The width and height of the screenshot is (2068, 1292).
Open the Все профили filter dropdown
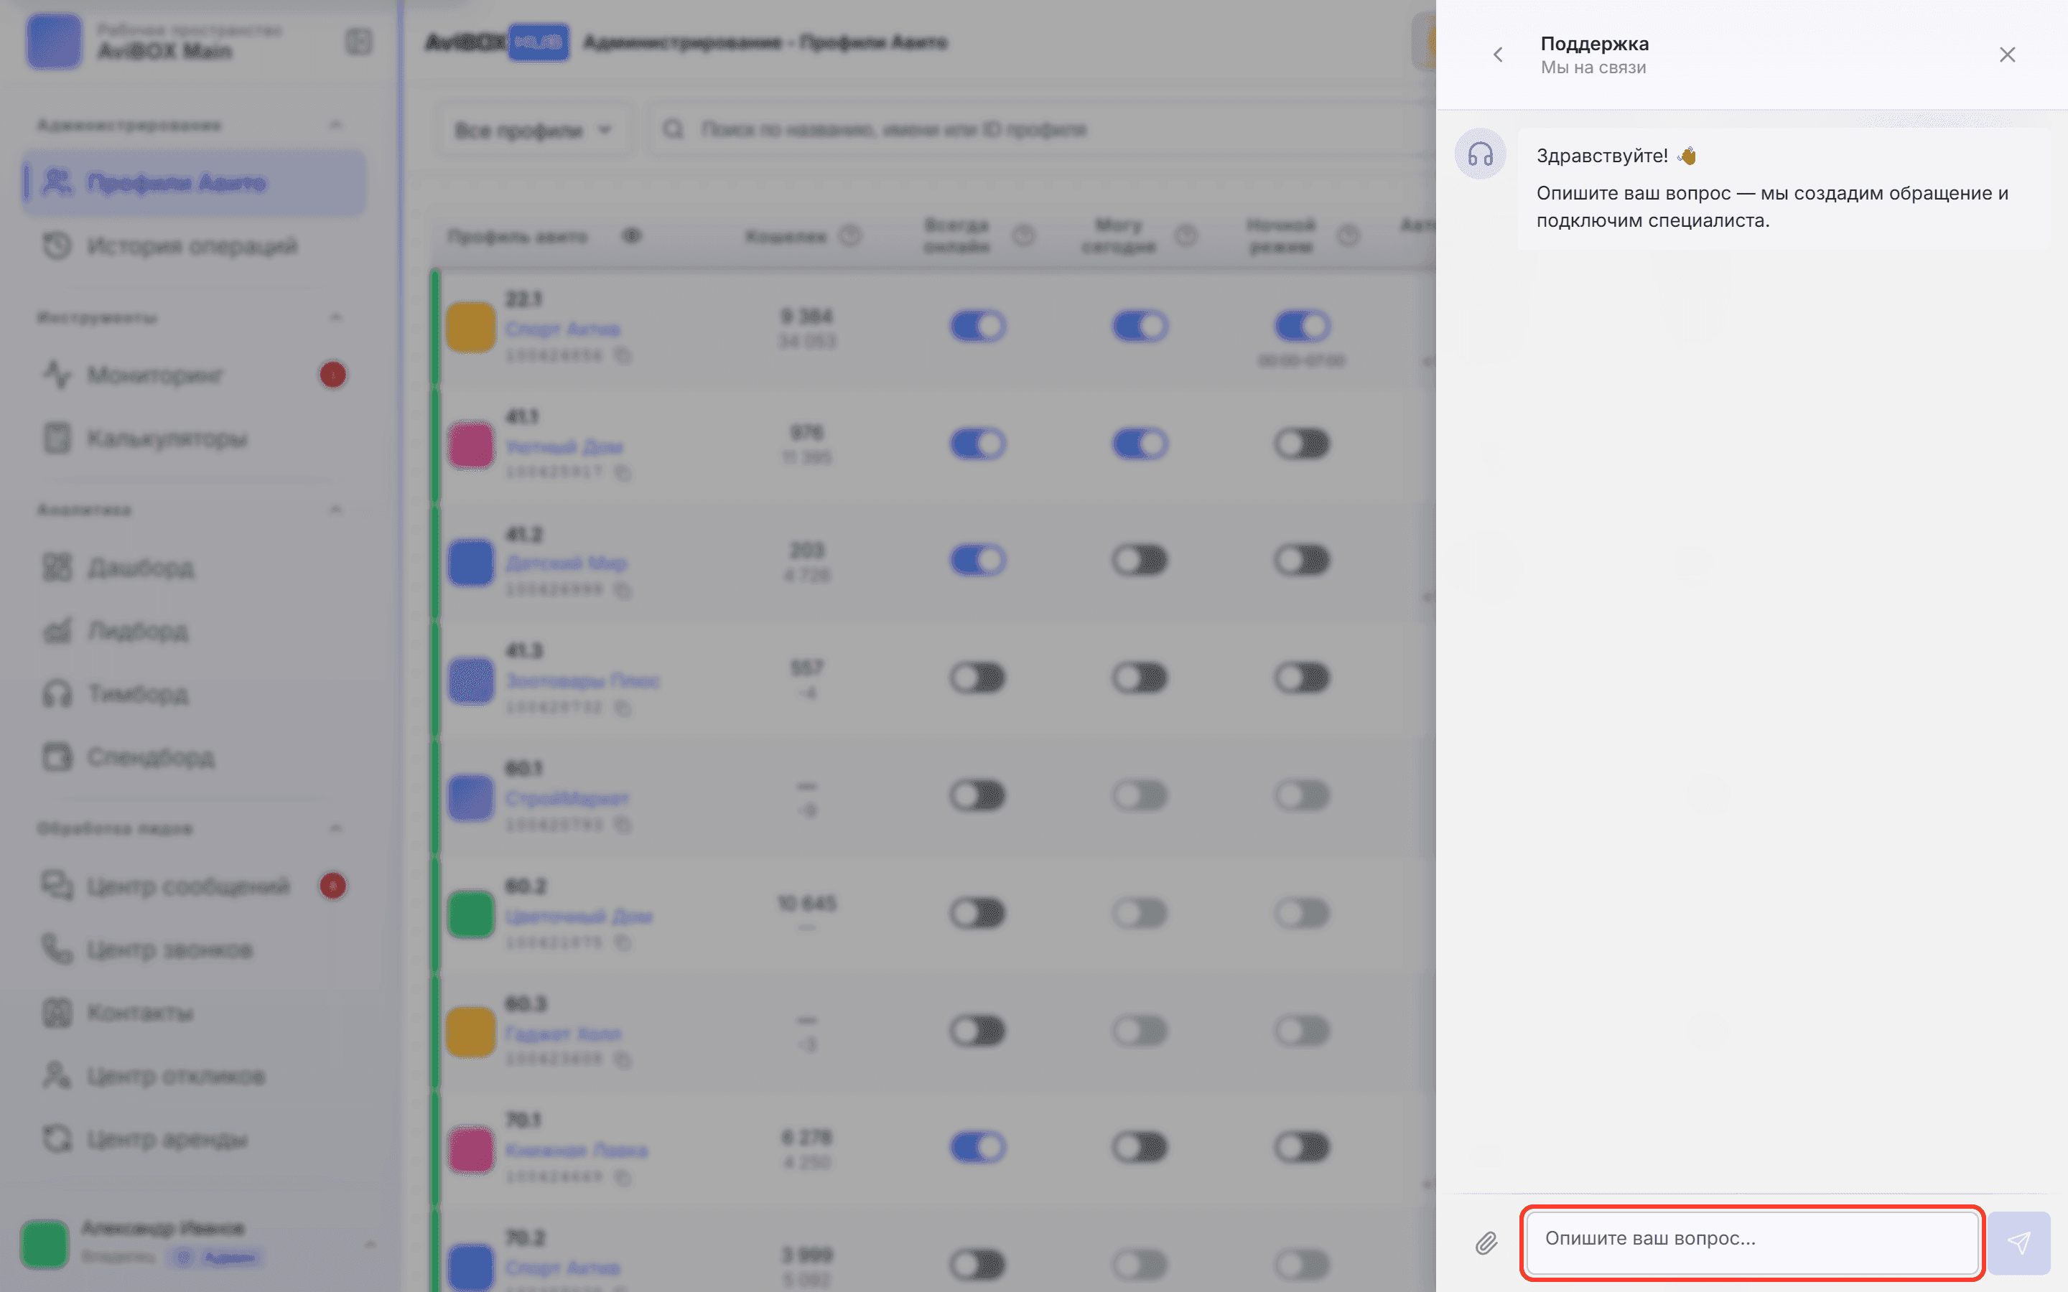534,130
